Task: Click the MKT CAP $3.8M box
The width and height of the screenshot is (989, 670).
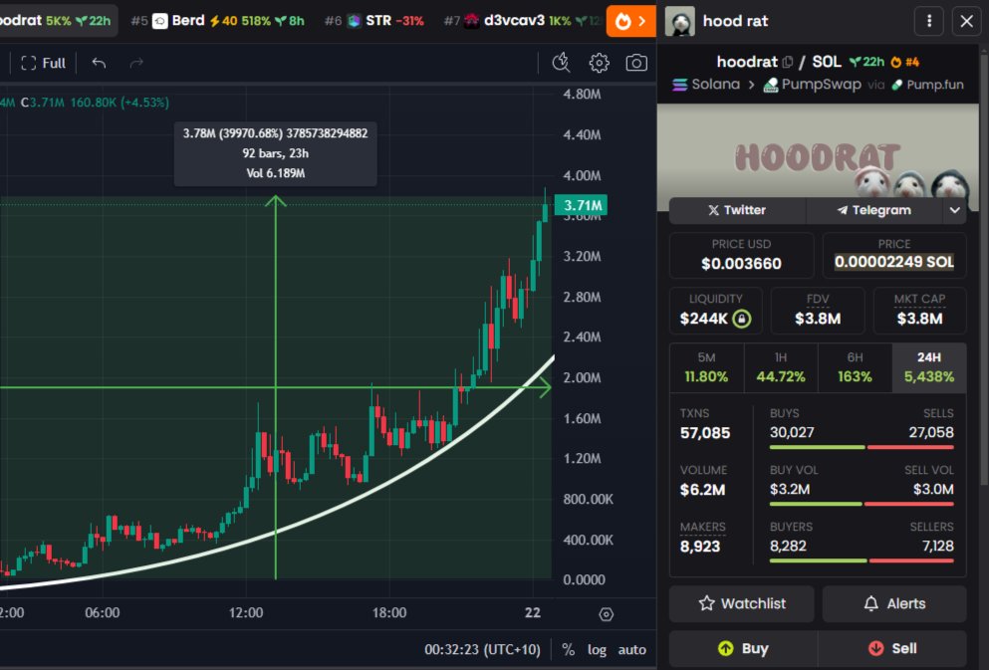Action: click(919, 311)
